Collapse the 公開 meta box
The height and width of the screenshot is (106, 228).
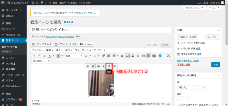pos(219,30)
